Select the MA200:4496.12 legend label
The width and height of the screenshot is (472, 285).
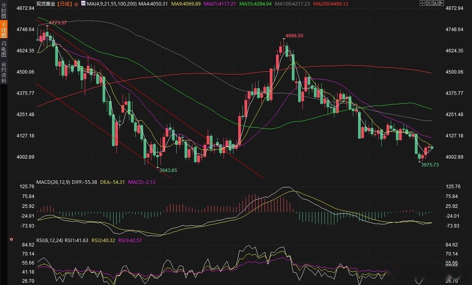(331, 4)
